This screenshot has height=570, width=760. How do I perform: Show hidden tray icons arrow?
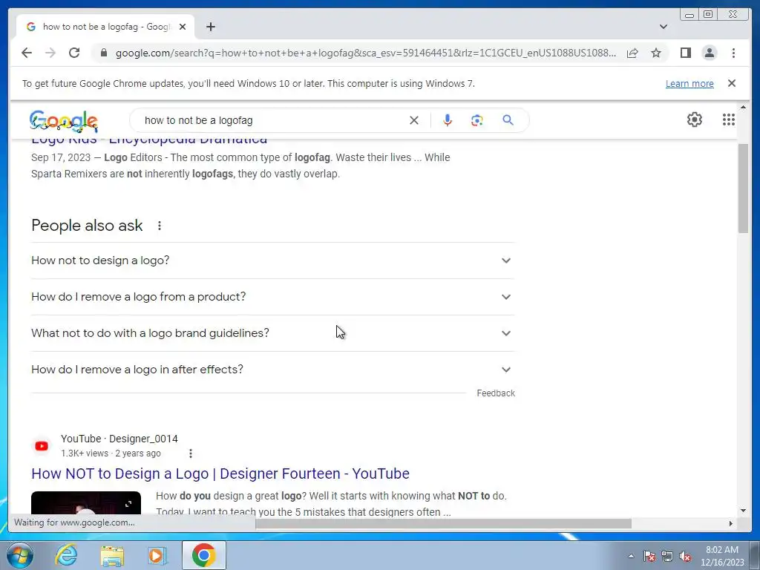tap(631, 556)
